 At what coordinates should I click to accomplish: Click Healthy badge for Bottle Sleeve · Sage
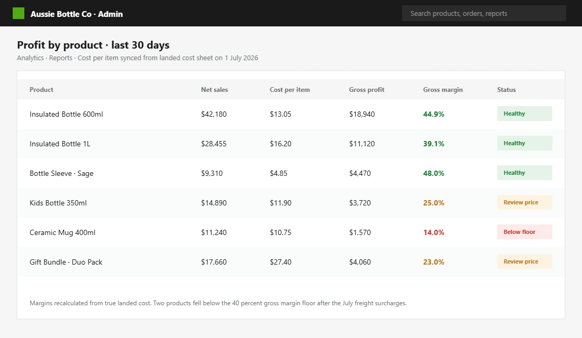(x=524, y=173)
